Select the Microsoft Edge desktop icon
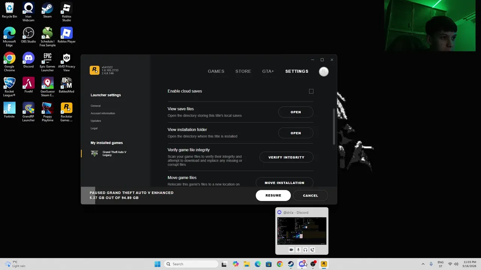481x270 pixels. tap(9, 37)
